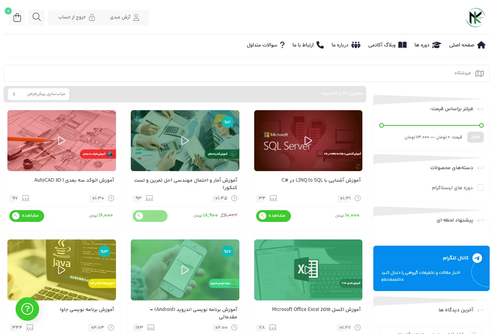Screen dimensions: 492x334
Task: Click the map icon beside فروشگاه breadcrumb
Action: (x=480, y=73)
